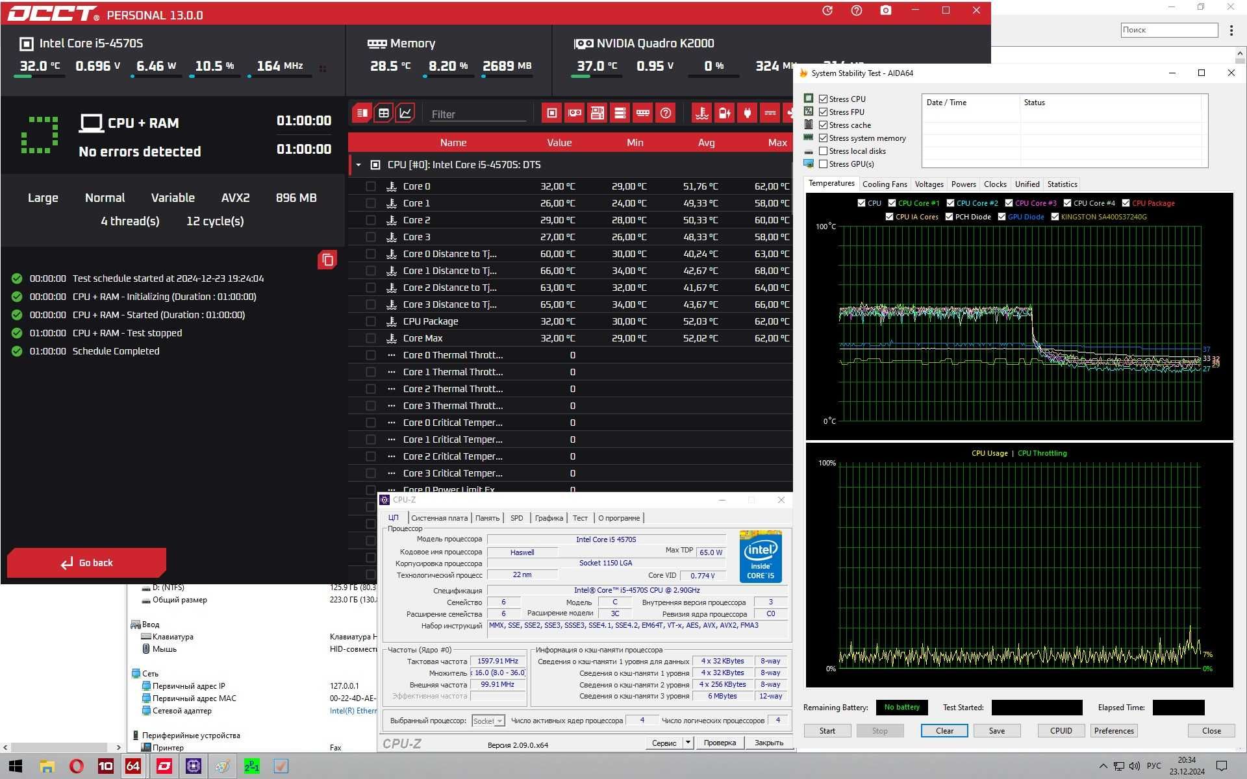Viewport: 1247px width, 779px height.
Task: Switch OCCT monitoring to graph view
Action: [405, 113]
